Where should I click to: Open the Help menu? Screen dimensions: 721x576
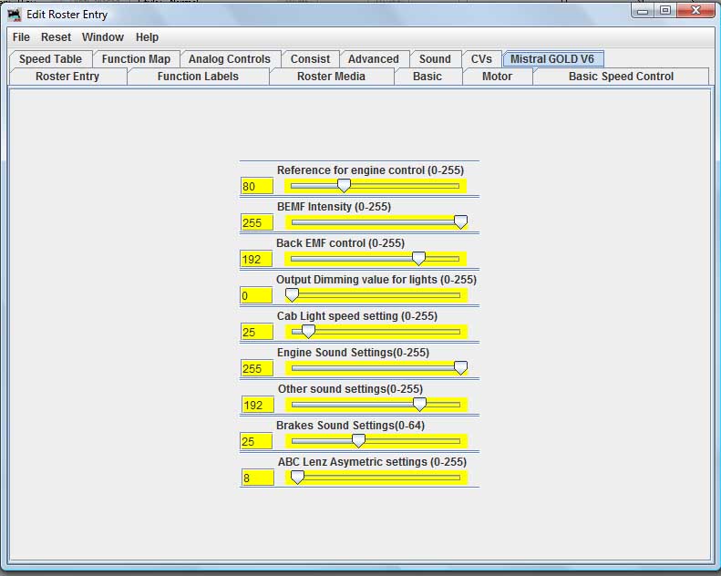pos(147,37)
